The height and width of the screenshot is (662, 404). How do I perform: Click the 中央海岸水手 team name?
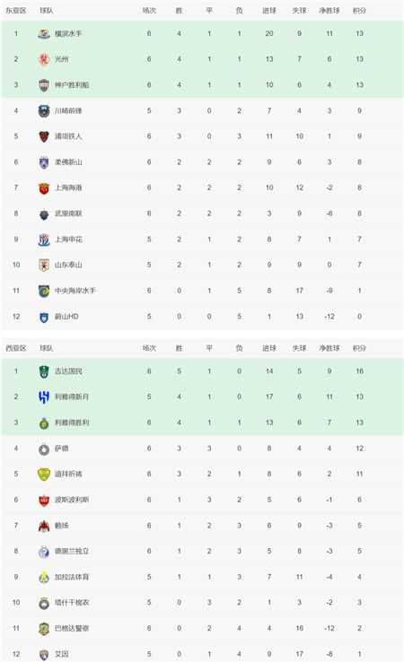[75, 291]
